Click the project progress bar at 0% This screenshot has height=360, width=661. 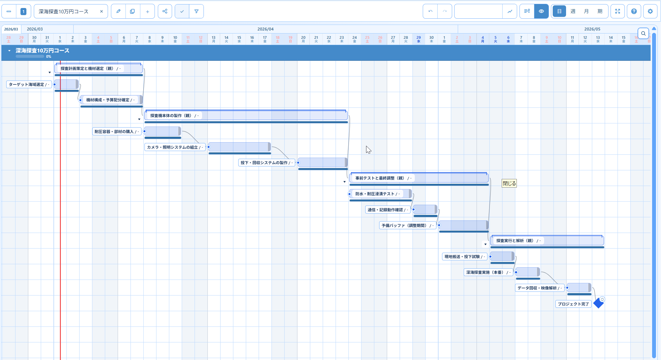(x=30, y=56)
